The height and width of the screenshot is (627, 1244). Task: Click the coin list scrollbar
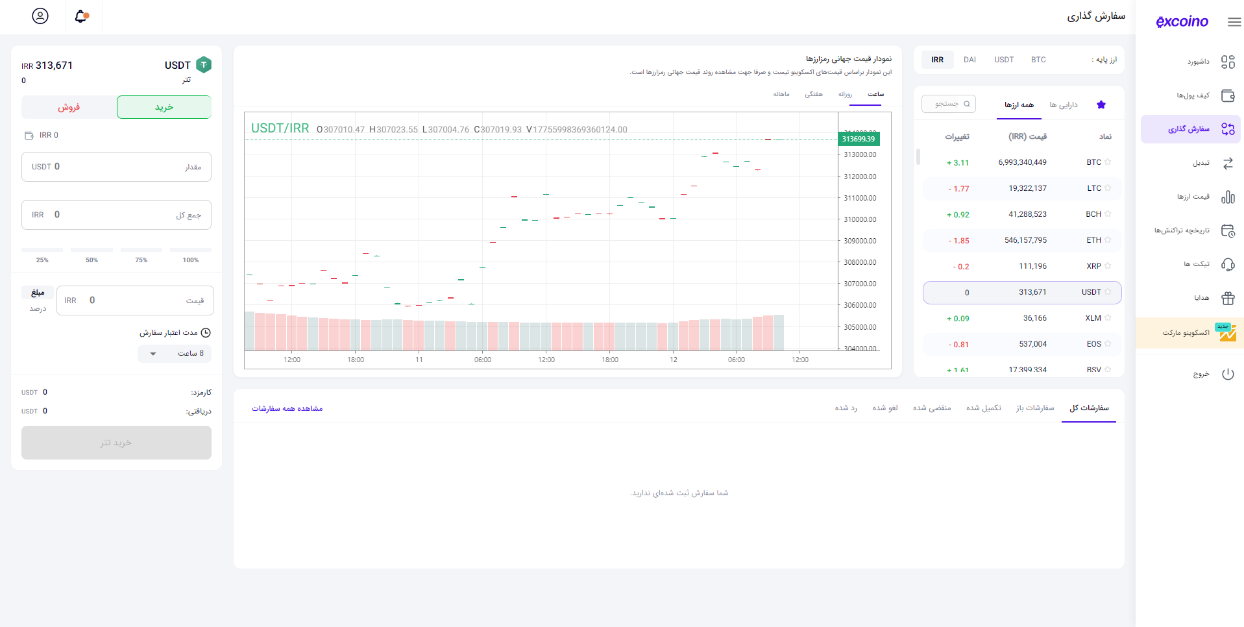pos(918,156)
